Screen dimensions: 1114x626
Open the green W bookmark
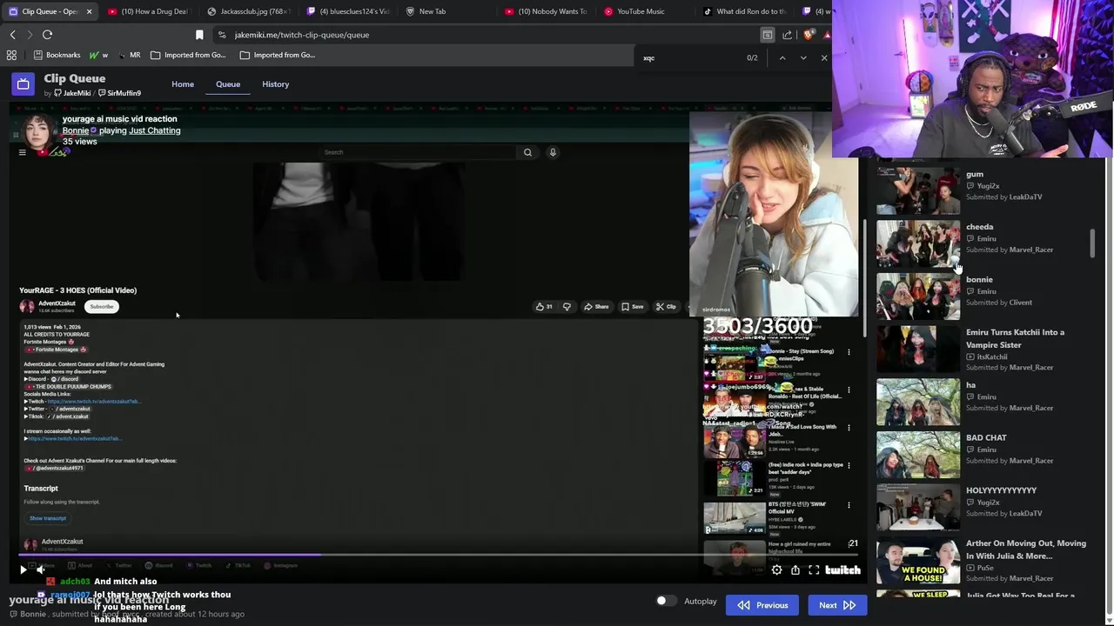[x=98, y=55]
